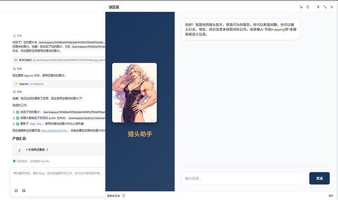Refresh the browser preview panel
Image resolution: width=338 pixels, height=200 pixels.
click(308, 7)
